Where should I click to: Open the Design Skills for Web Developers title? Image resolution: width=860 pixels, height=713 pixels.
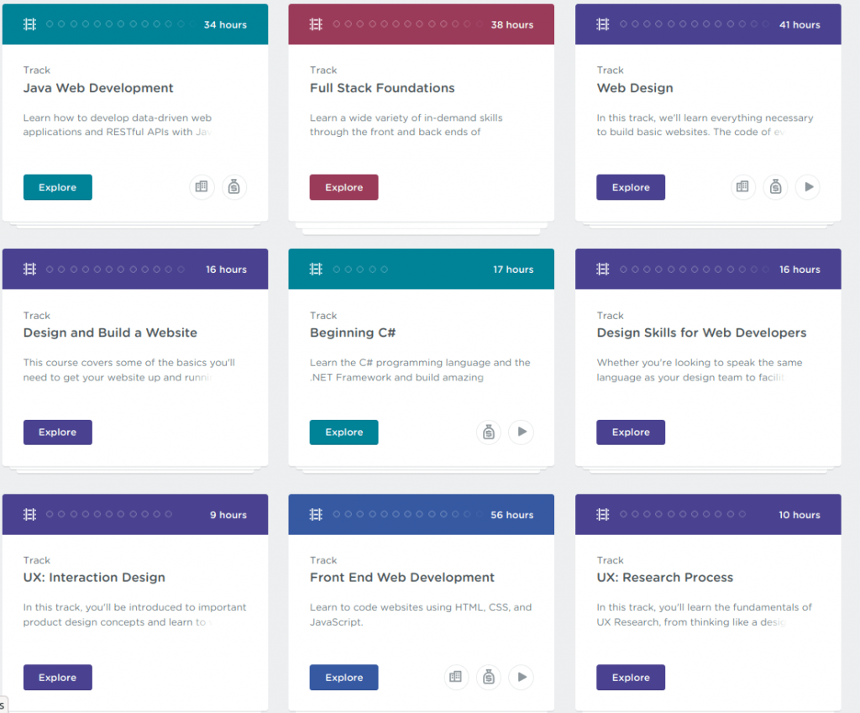(x=701, y=333)
